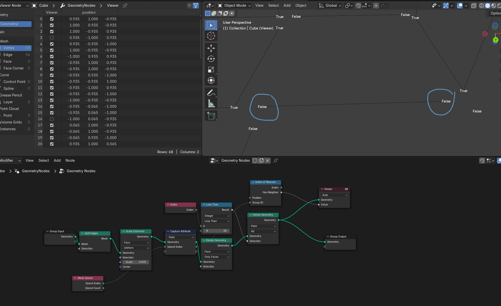Open Only Faces mode dropdown on Delete Geometry
Viewport: 501px width, 306px height.
(216, 257)
